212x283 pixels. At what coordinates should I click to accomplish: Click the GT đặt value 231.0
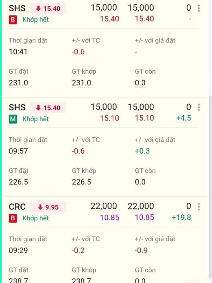(18, 83)
